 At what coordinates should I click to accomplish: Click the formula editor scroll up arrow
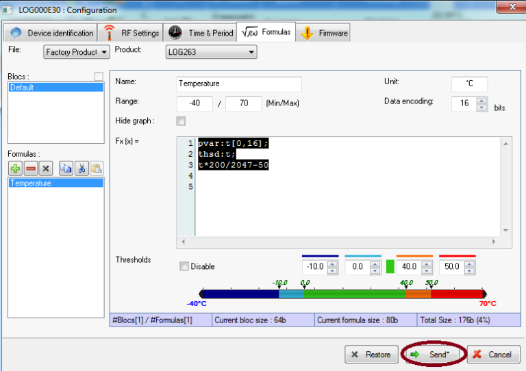tap(505, 144)
